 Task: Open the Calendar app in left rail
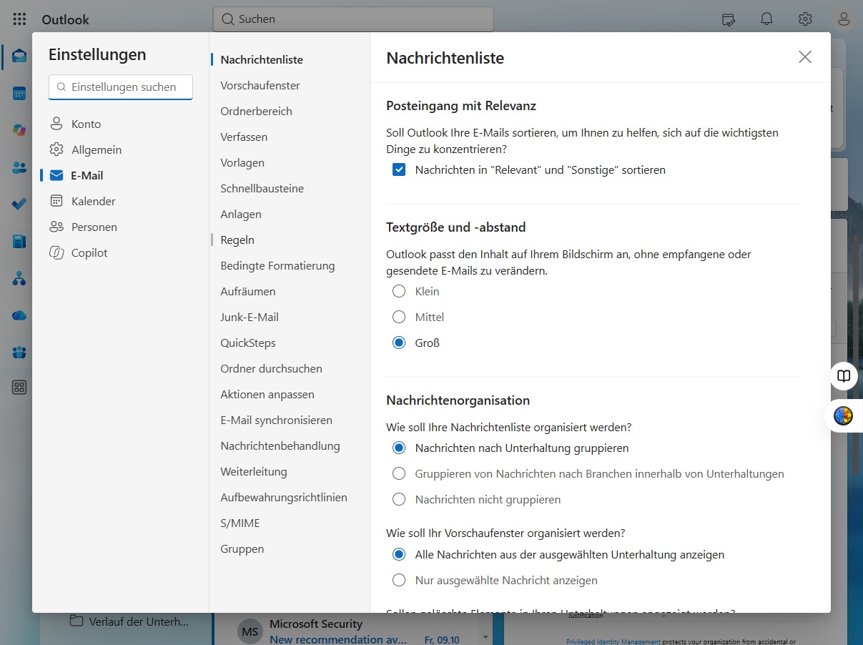[19, 94]
